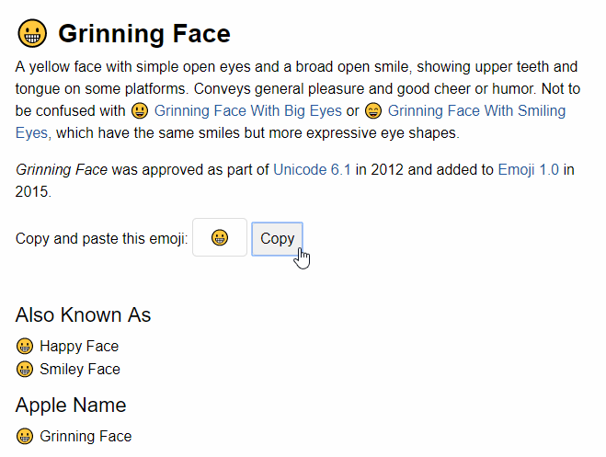
Task: Click the large grinning emoji beside the title
Action: [x=33, y=35]
